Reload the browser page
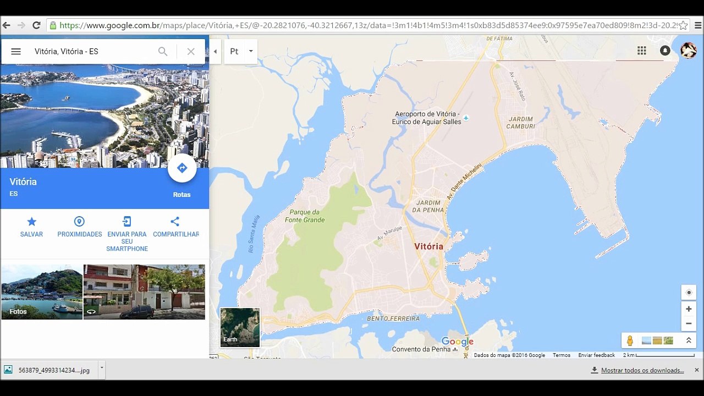The image size is (704, 396). (x=36, y=25)
